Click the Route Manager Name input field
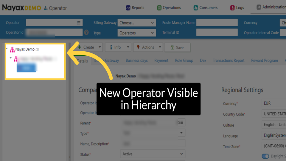The height and width of the screenshot is (161, 286). pos(217,23)
